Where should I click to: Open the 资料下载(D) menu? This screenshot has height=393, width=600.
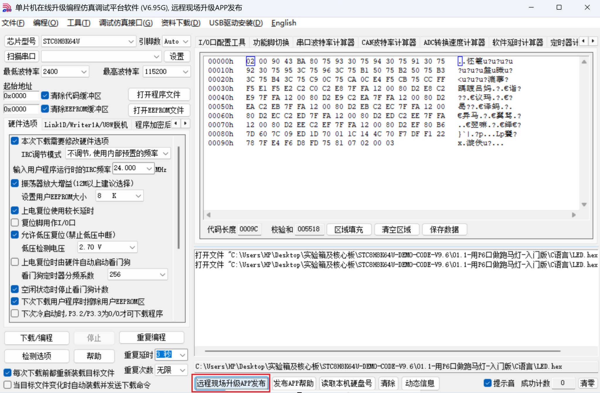click(181, 23)
